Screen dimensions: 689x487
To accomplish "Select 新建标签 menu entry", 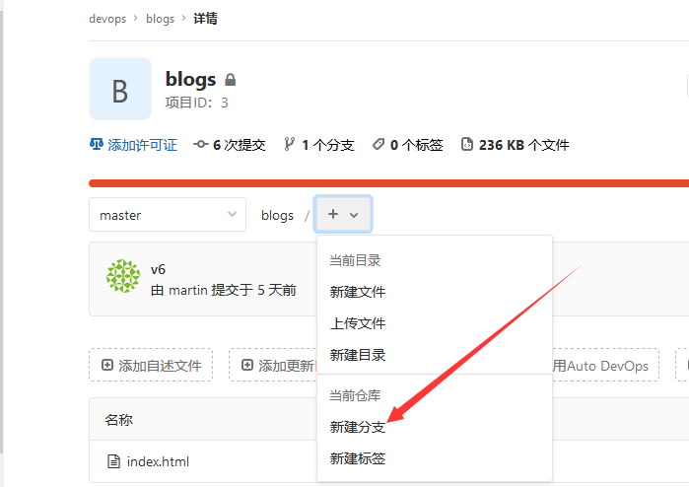I will pos(358,458).
